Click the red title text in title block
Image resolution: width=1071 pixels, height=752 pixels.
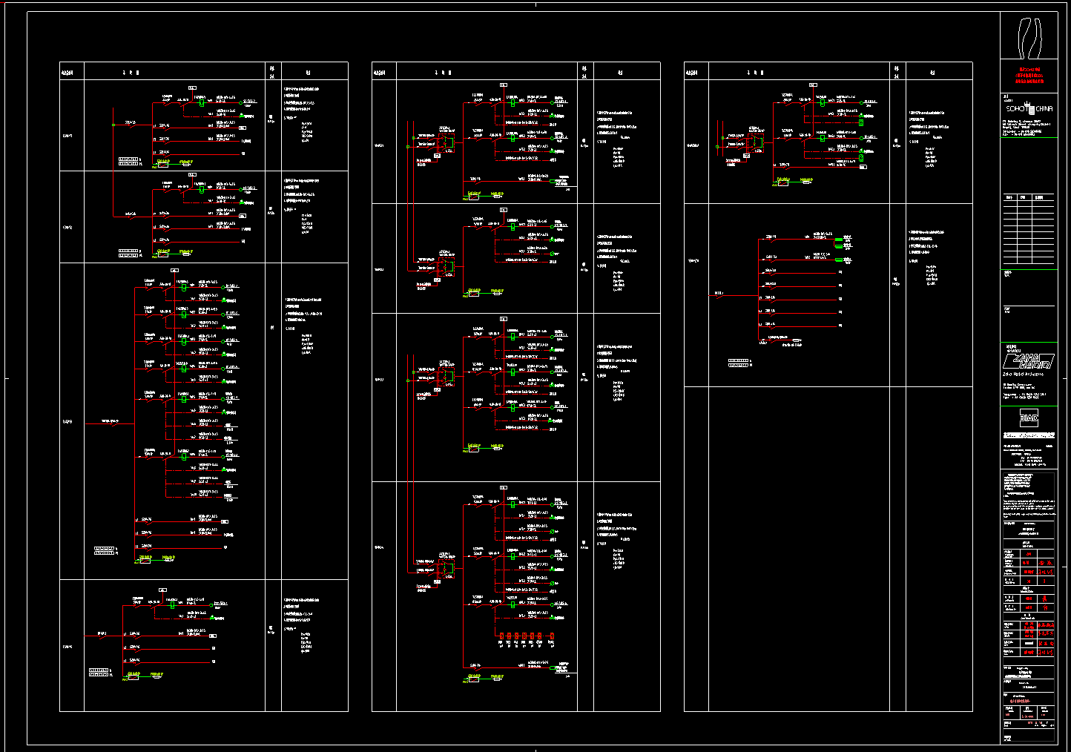click(1028, 76)
